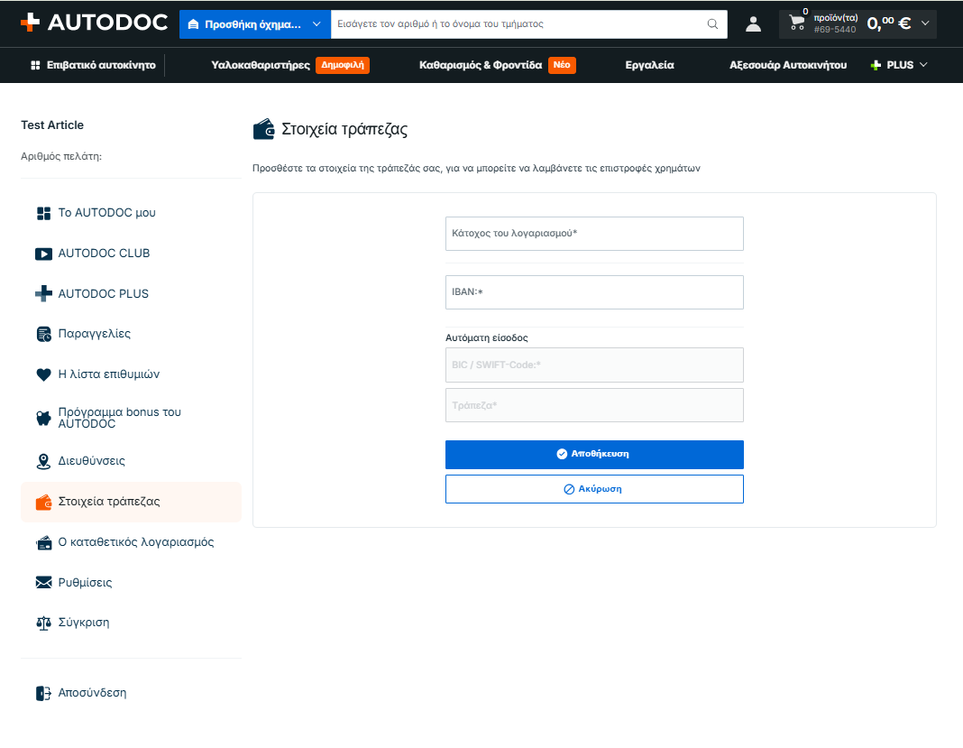Open Υαλοκαθαριστήρες menu item

pyautogui.click(x=261, y=65)
